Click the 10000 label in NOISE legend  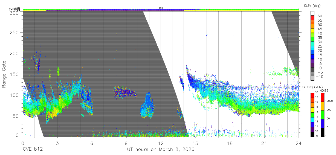[x=329, y=101]
